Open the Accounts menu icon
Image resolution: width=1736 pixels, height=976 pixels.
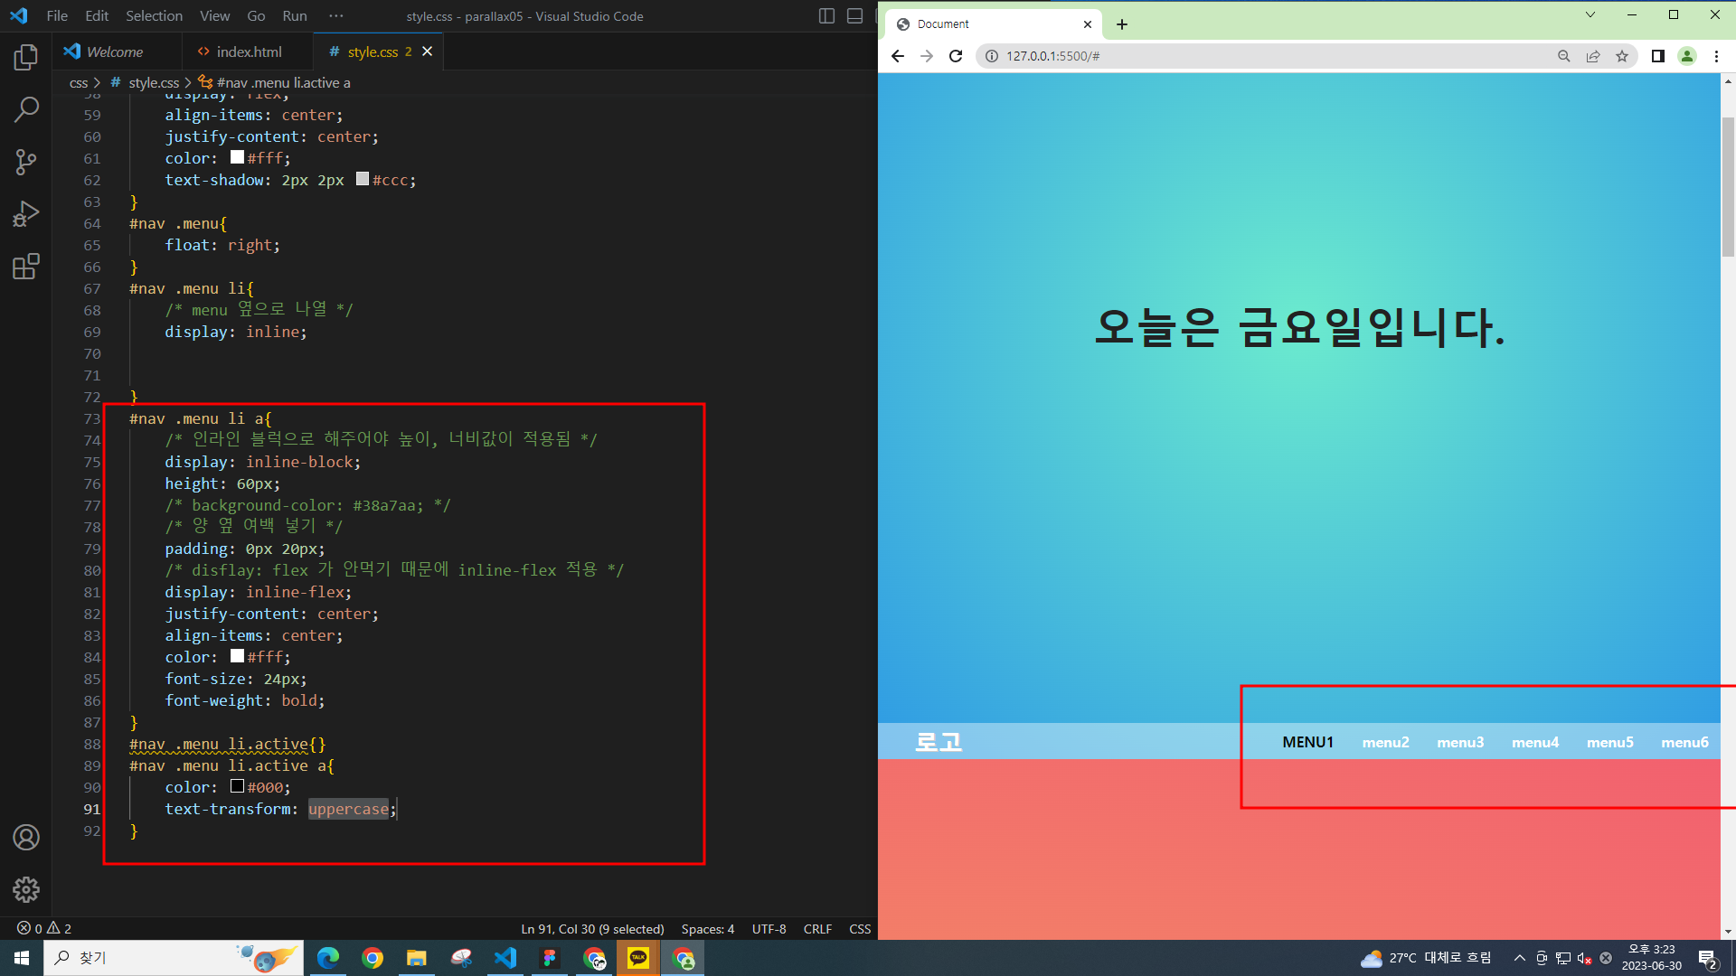(25, 838)
